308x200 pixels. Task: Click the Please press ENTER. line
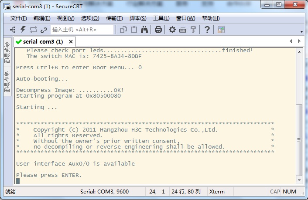(49, 175)
